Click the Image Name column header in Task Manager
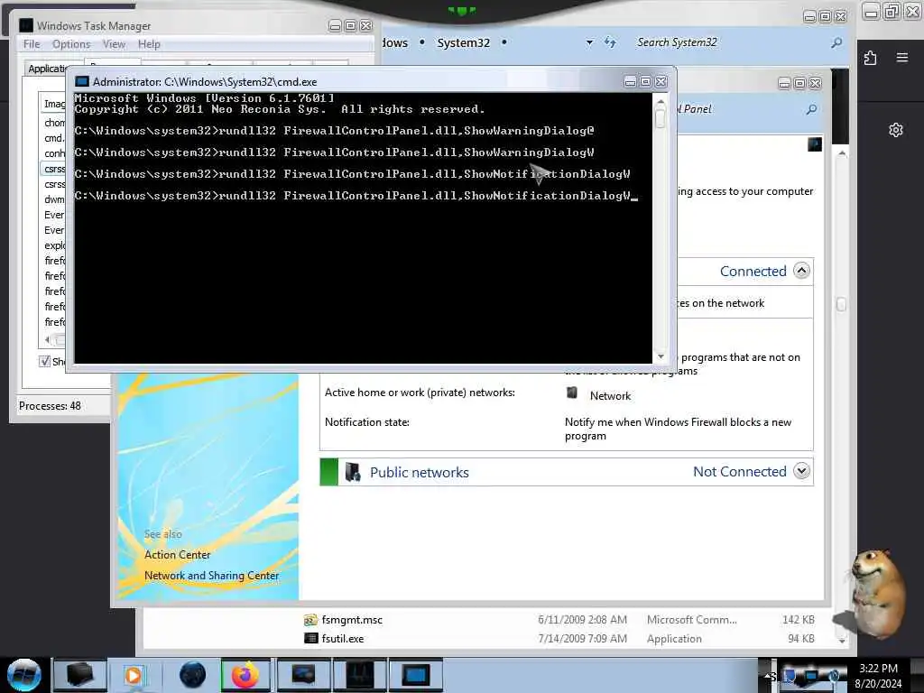 (53, 104)
